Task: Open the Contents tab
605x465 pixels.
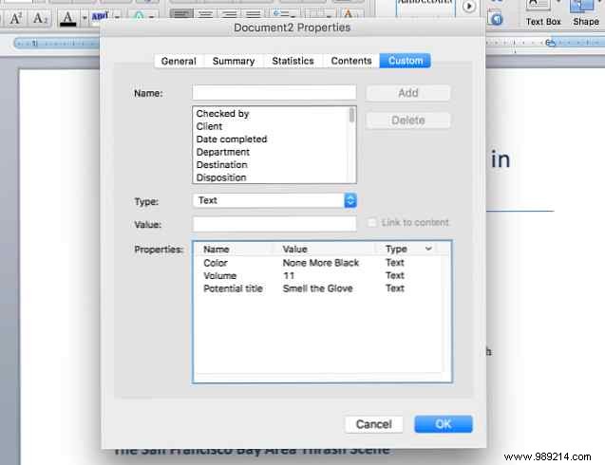Action: [x=351, y=61]
